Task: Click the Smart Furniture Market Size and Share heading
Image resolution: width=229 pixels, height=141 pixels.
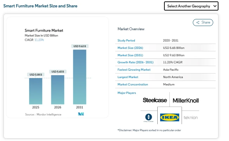Action: (x=40, y=6)
